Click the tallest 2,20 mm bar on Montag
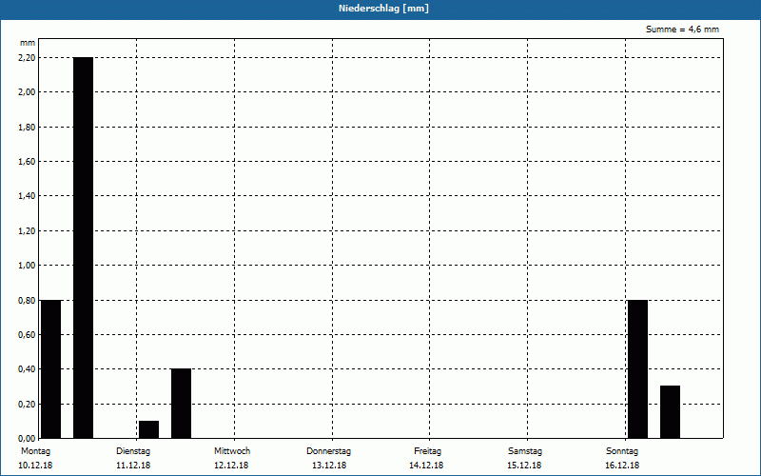Viewport: 761px width, 476px height. tap(83, 248)
